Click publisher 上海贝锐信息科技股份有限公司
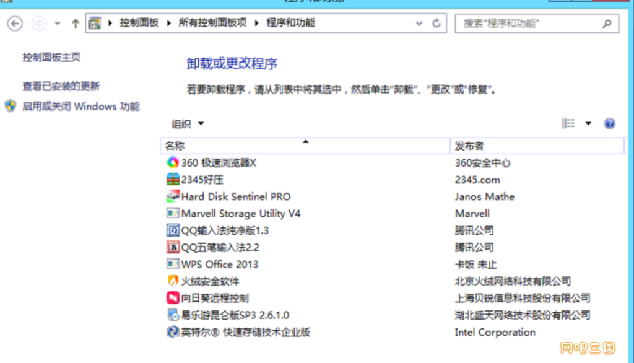Image resolution: width=634 pixels, height=363 pixels. coord(523,298)
